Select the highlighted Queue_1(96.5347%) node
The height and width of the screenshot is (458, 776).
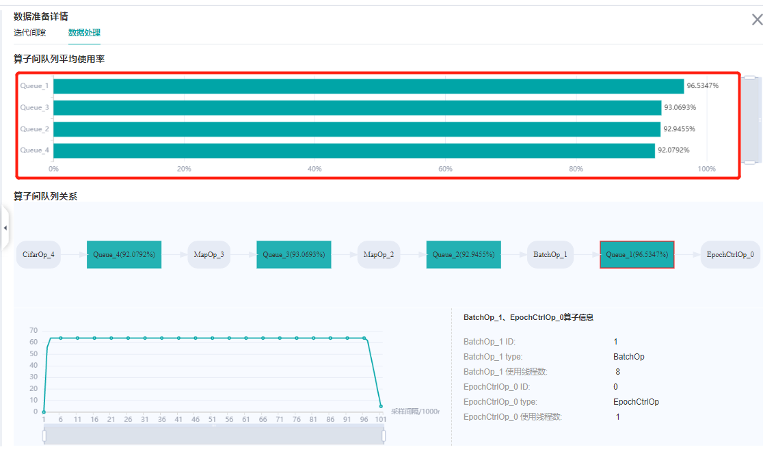click(637, 254)
